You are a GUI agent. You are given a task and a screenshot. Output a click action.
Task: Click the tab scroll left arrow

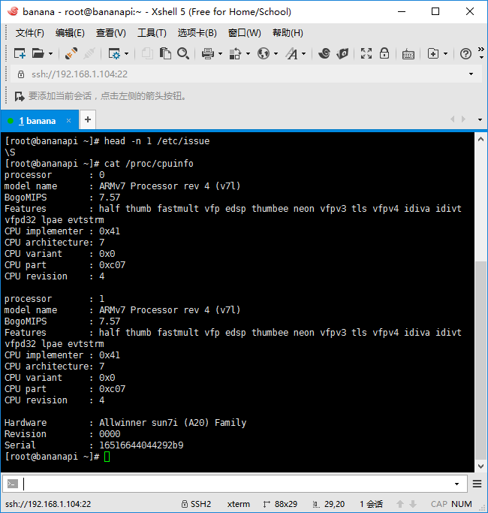click(x=453, y=119)
